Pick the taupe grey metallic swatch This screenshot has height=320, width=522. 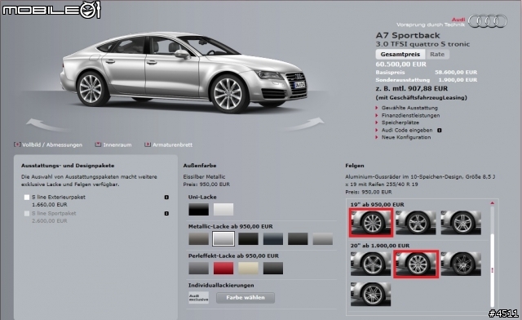pyautogui.click(x=198, y=238)
